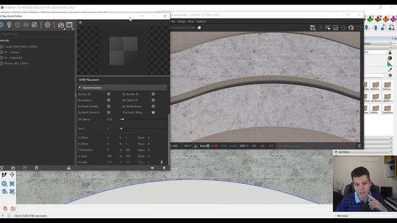Click the UV Rotation To value 360
397x223 pixels.
tap(128, 150)
